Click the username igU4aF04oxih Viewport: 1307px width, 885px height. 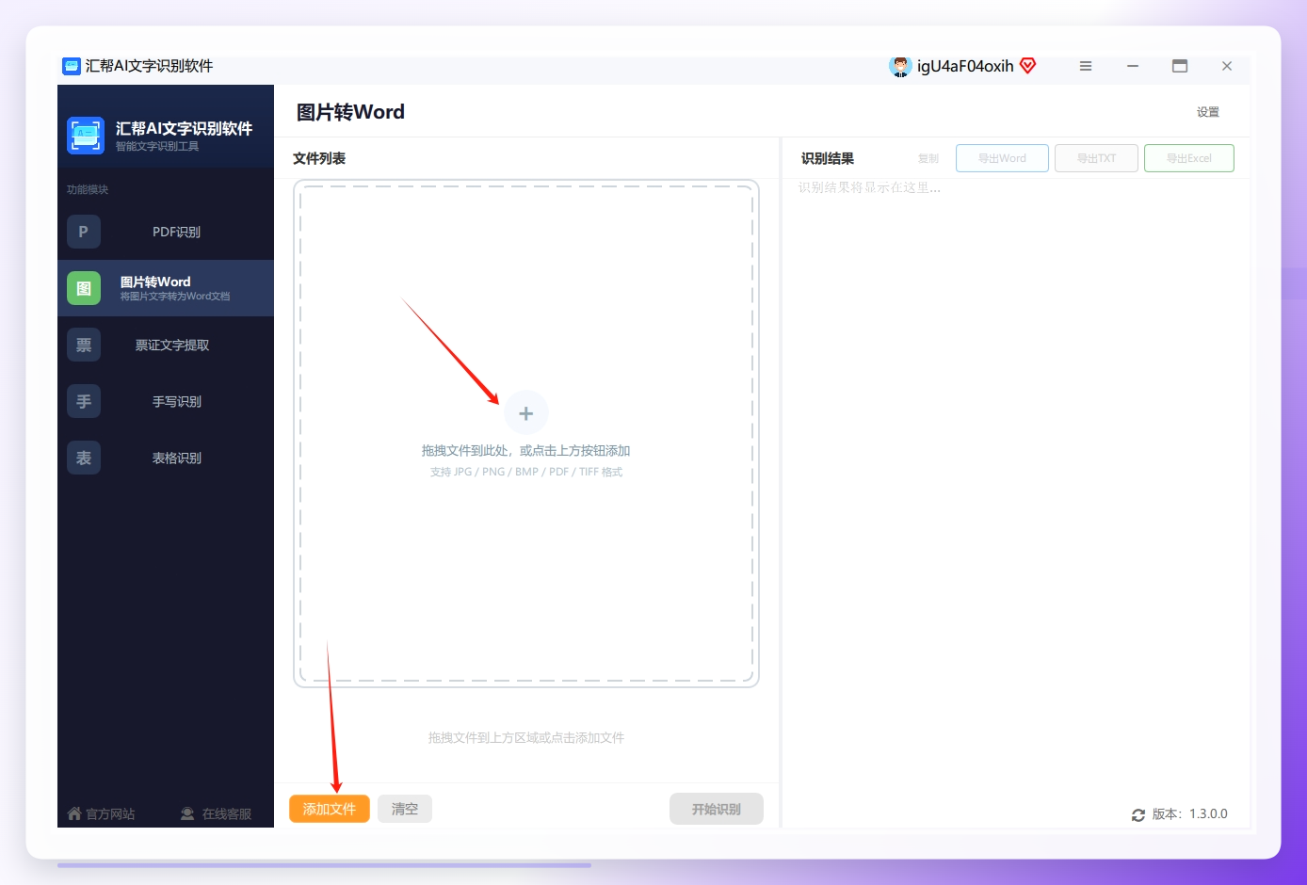point(965,66)
